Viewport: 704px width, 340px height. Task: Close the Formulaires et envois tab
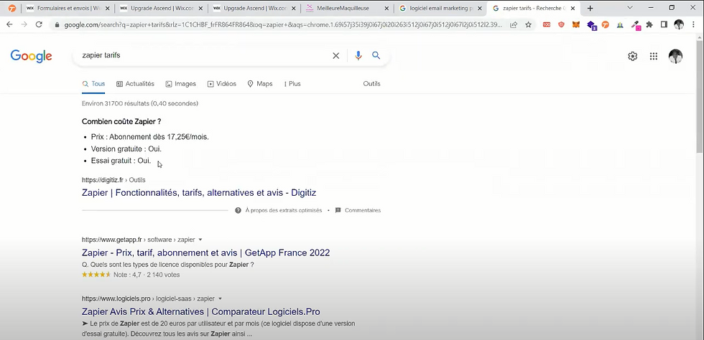coord(107,8)
